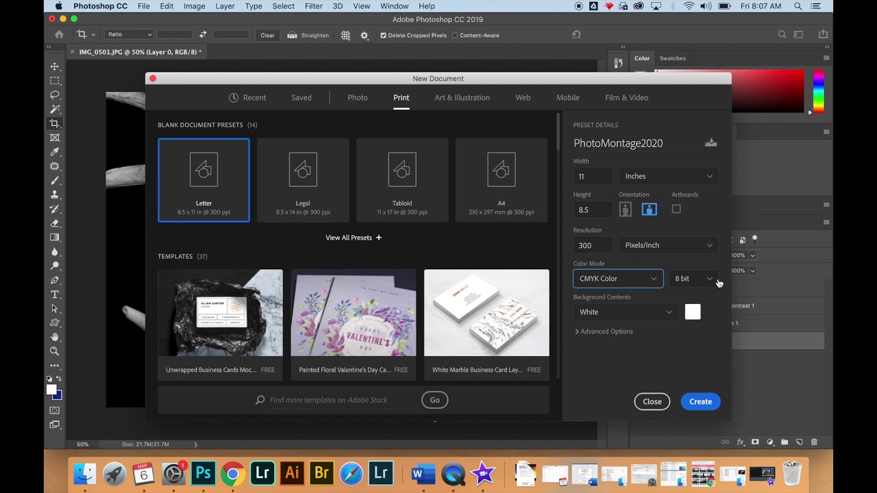
Task: Choose landscape orientation
Action: (649, 210)
